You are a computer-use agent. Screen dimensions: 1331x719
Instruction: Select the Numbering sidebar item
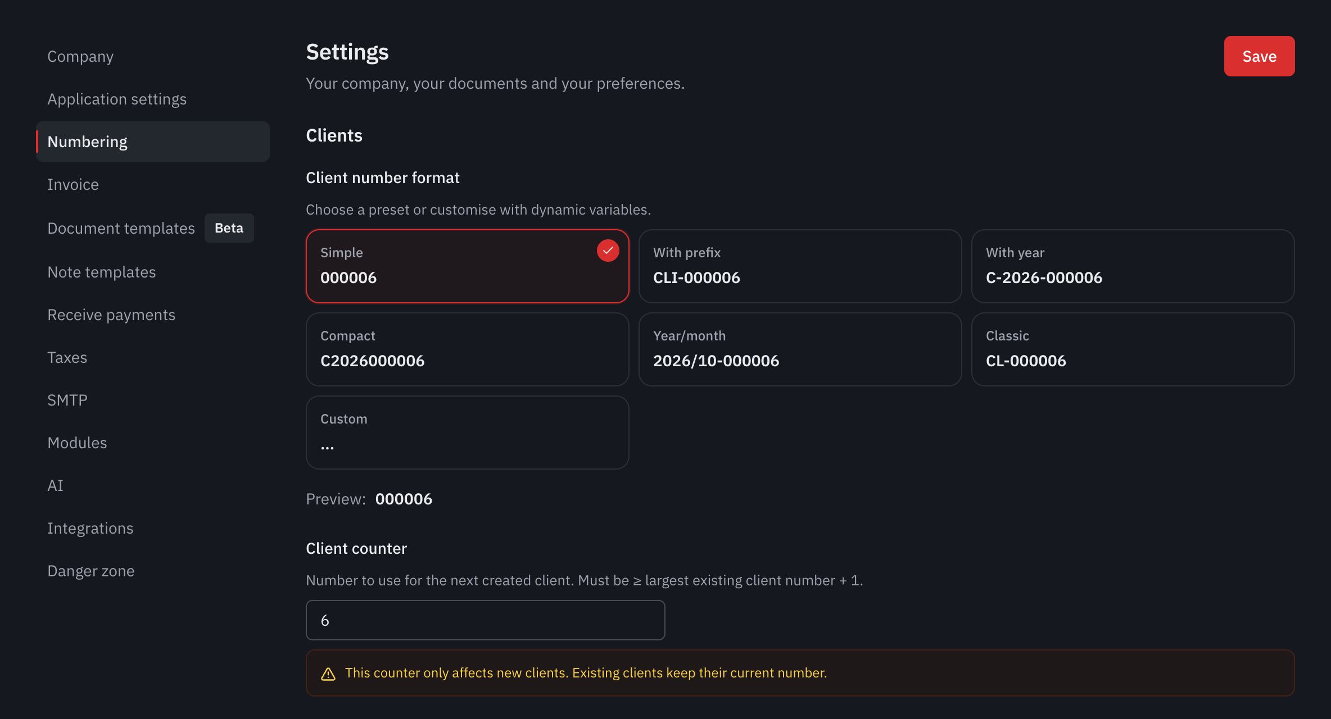[153, 142]
